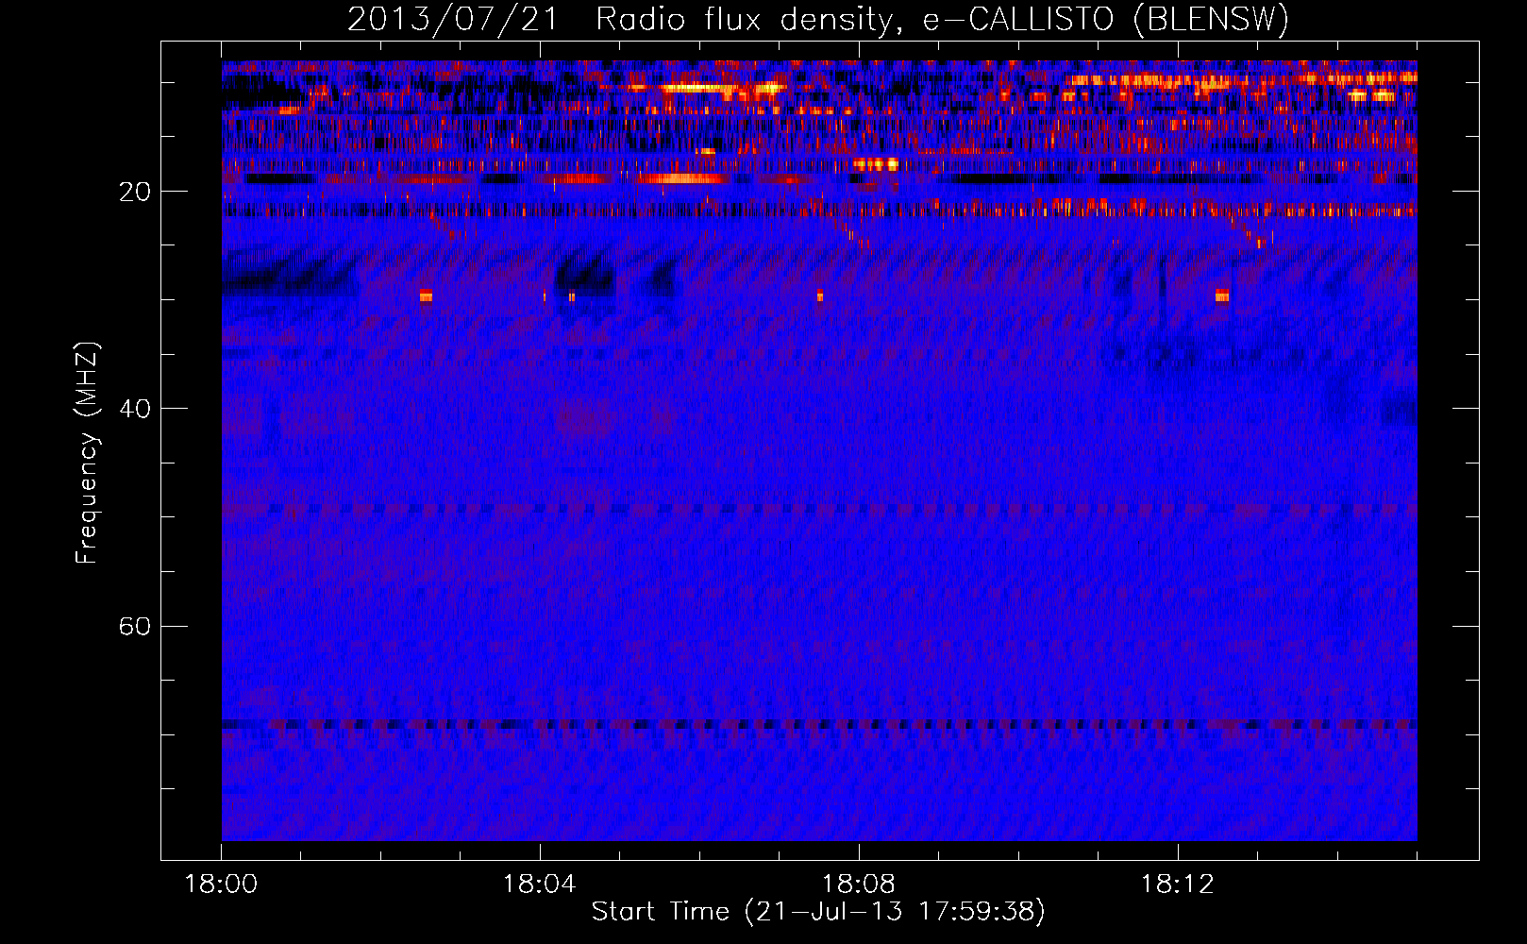Click the 18:04 time tick label
Image resolution: width=1527 pixels, height=944 pixels.
(539, 885)
